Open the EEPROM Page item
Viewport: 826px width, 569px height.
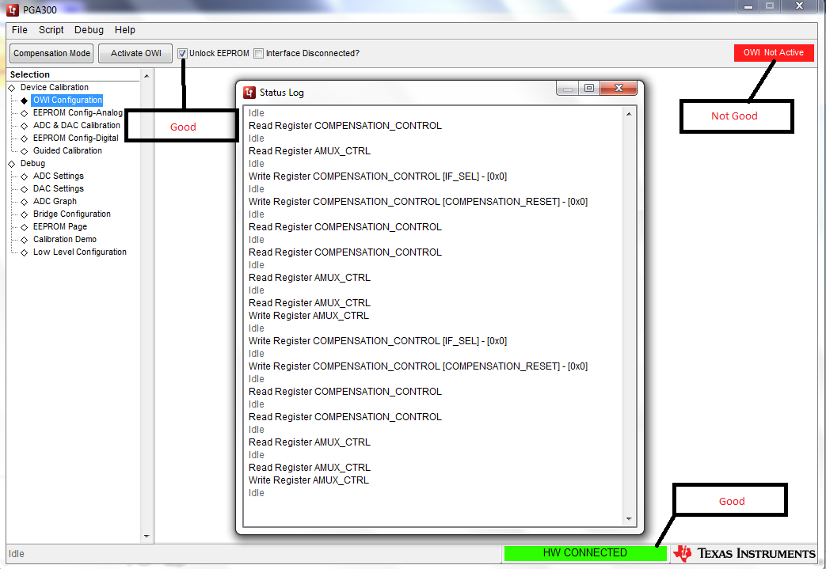coord(60,226)
